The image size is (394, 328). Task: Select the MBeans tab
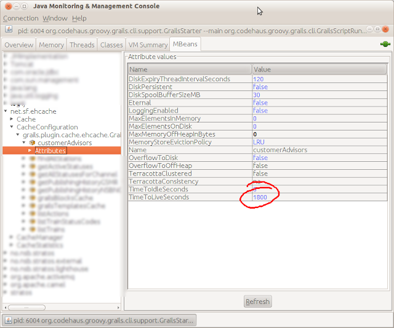tap(185, 44)
